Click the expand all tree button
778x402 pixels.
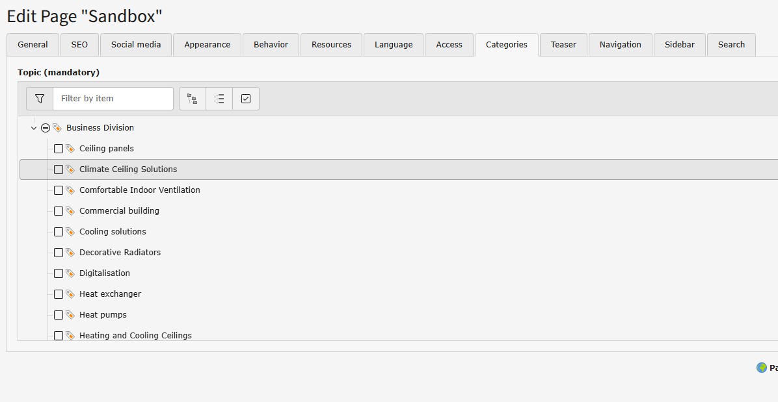click(193, 99)
